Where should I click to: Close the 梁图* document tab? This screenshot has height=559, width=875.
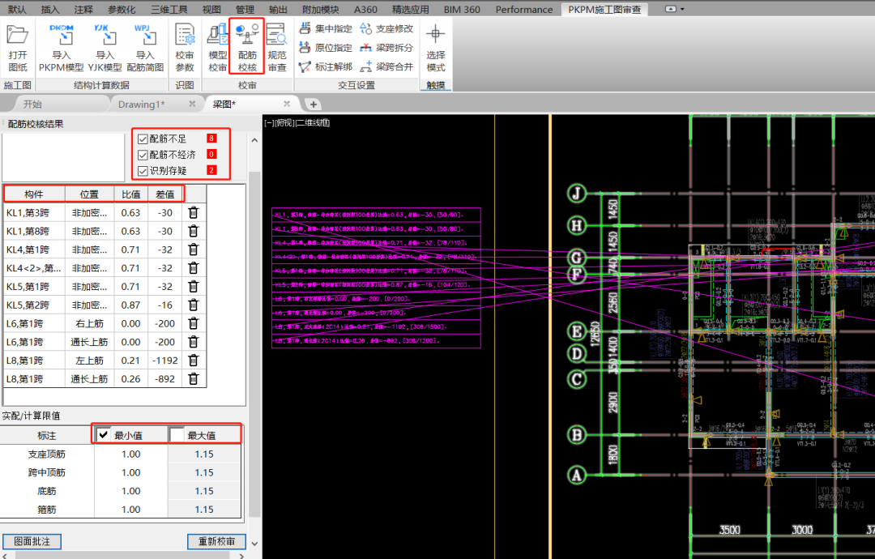click(287, 104)
